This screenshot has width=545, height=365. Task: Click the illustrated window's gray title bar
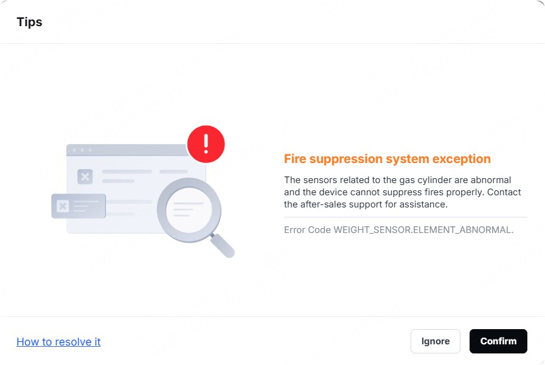pos(127,150)
